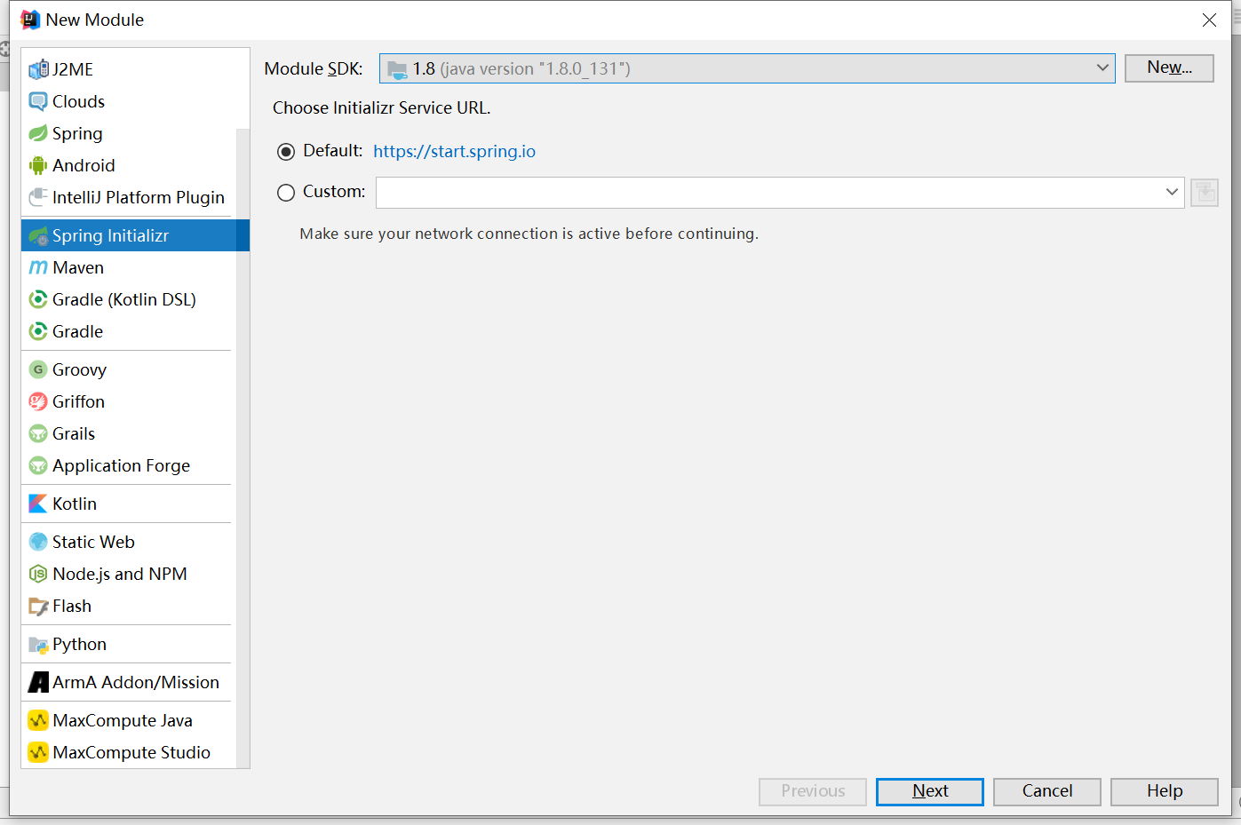Select the Default service URL radio button
The width and height of the screenshot is (1241, 825).
286,152
